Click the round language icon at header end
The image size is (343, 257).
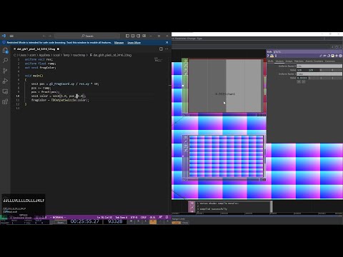point(341,56)
